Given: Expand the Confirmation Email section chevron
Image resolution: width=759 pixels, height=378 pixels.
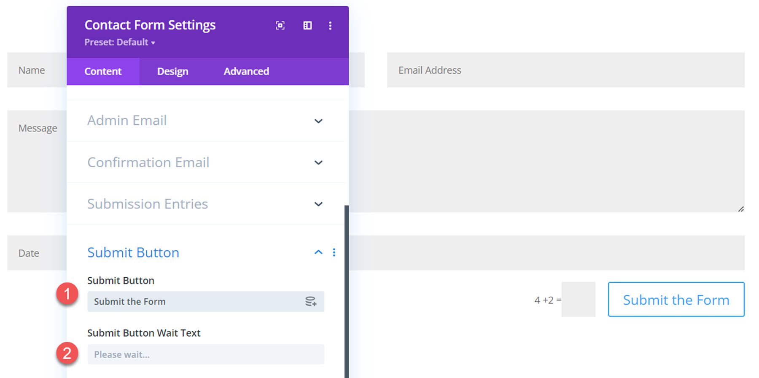Looking at the screenshot, I should pos(318,163).
